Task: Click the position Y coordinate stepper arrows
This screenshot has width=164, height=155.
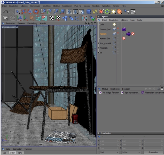Action: 118,145
